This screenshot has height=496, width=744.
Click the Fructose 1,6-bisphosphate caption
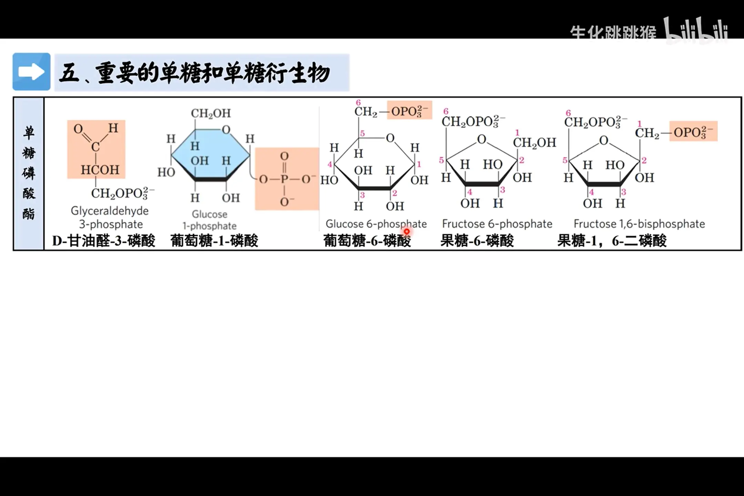639,224
